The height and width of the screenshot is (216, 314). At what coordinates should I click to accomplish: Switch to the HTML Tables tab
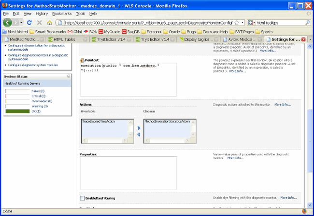pos(67,40)
